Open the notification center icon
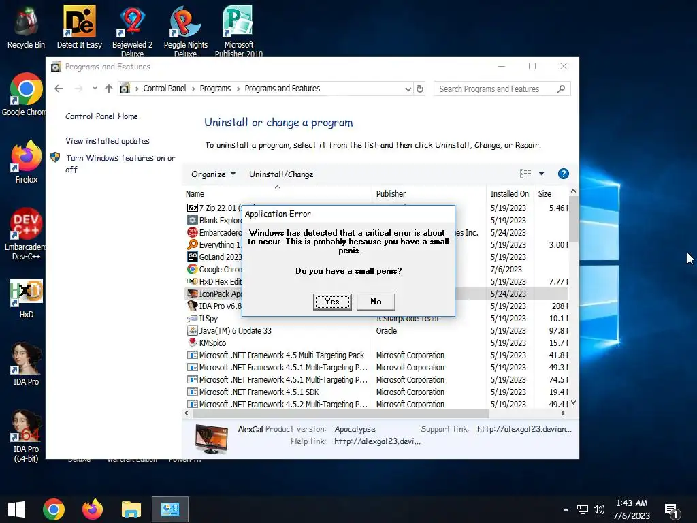 pyautogui.click(x=671, y=511)
